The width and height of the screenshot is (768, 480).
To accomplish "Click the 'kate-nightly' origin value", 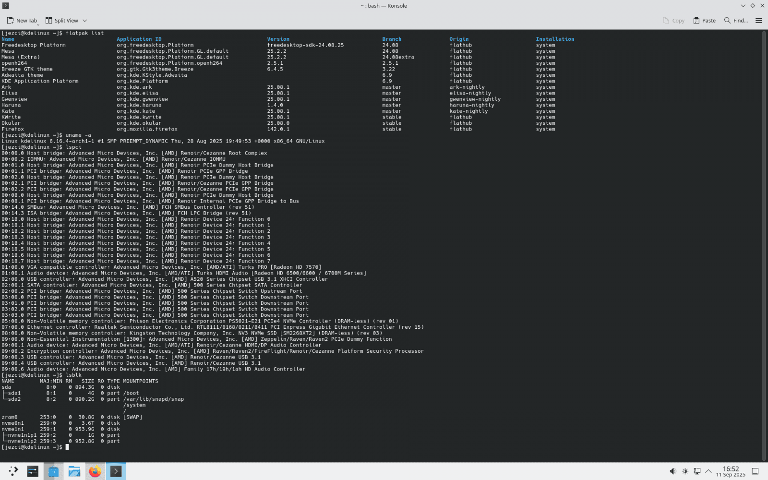I will 468,111.
